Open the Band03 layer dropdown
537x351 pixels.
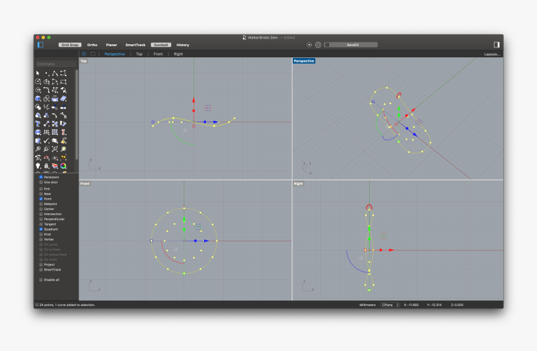pyautogui.click(x=351, y=45)
